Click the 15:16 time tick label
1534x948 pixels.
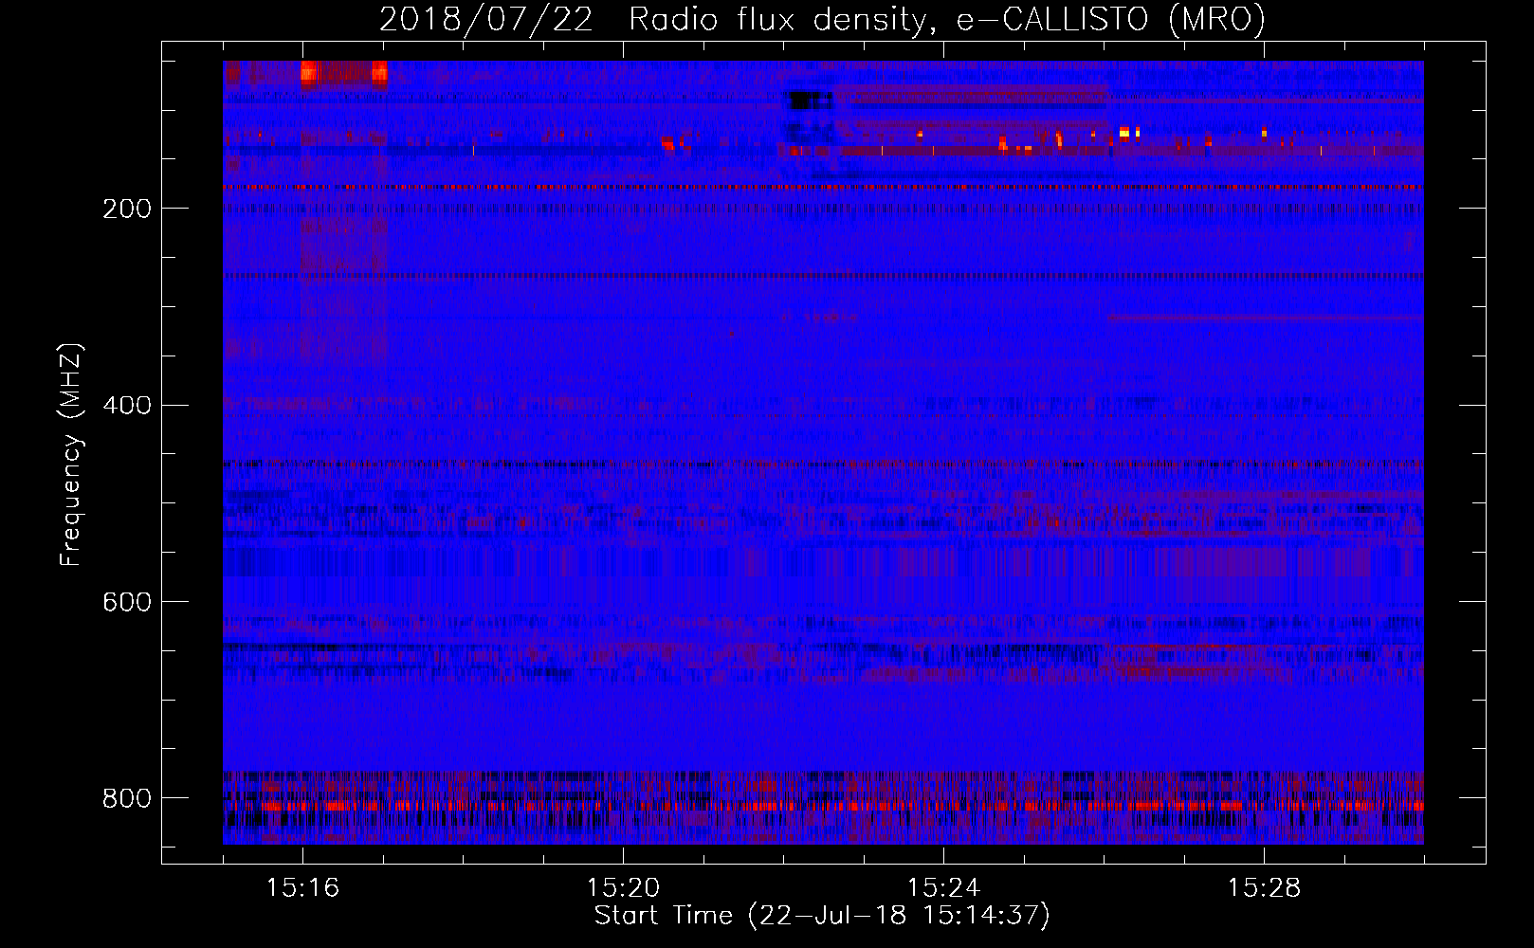[302, 888]
